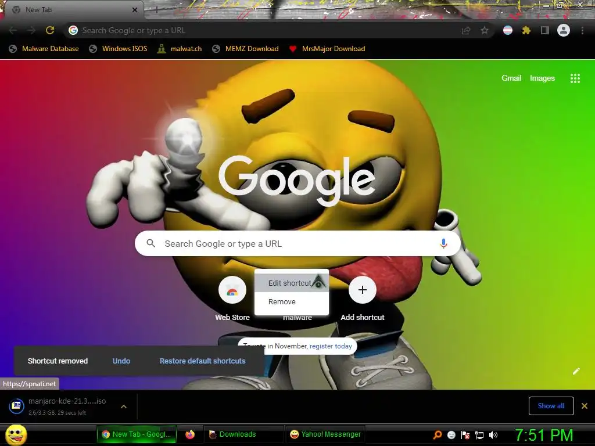Open the MrsMajor Download bookmark
This screenshot has height=446, width=595.
tap(327, 49)
